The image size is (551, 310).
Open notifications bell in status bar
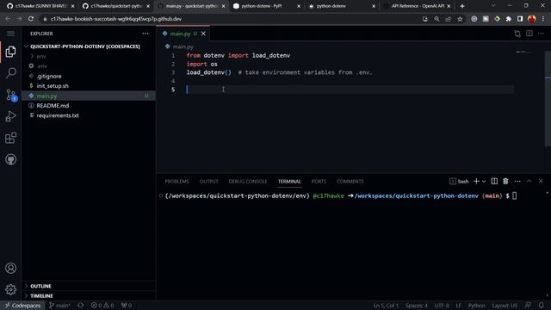tap(542, 305)
